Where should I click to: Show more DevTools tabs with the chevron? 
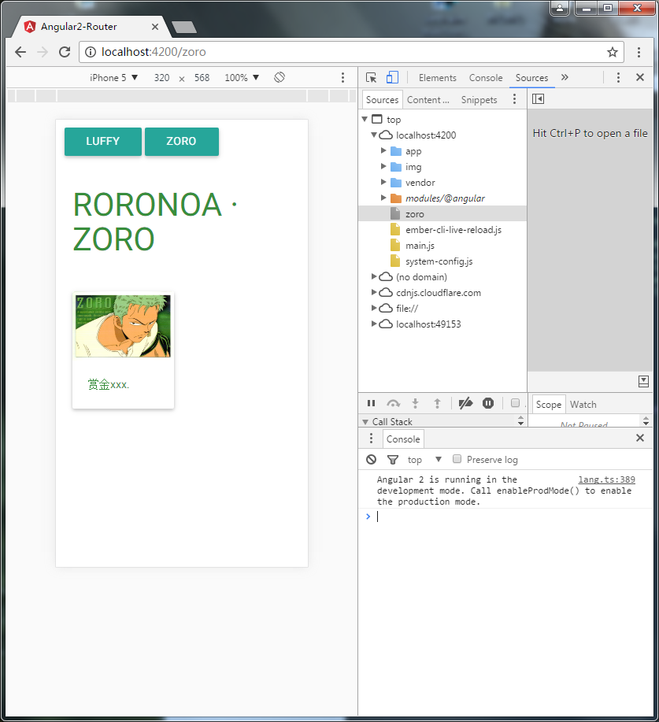click(565, 77)
